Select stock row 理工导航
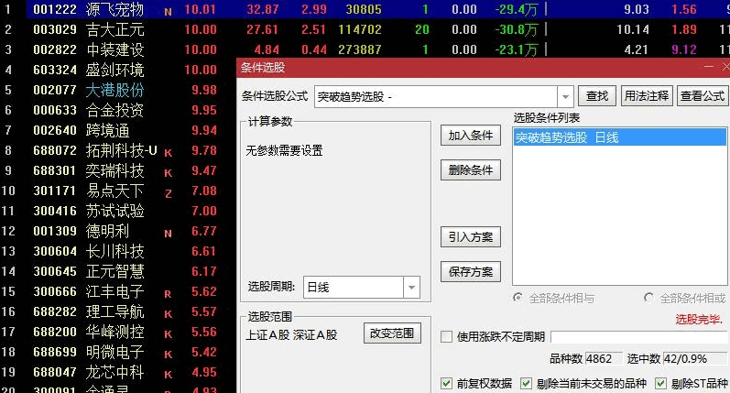730x393 pixels. (x=115, y=312)
